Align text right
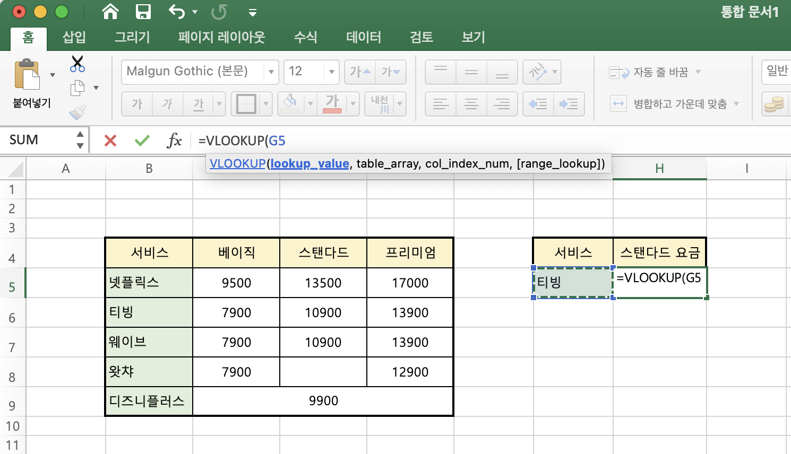The image size is (791, 454). click(x=502, y=104)
